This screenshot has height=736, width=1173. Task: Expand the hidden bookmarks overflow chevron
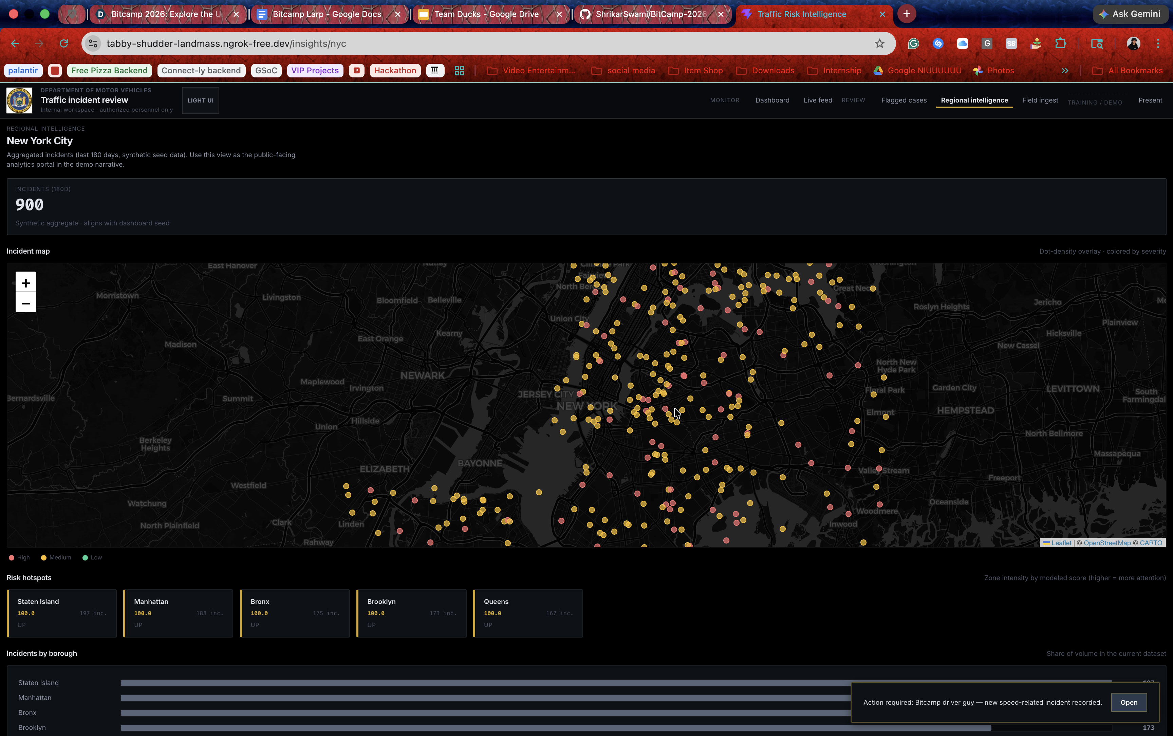click(x=1065, y=71)
